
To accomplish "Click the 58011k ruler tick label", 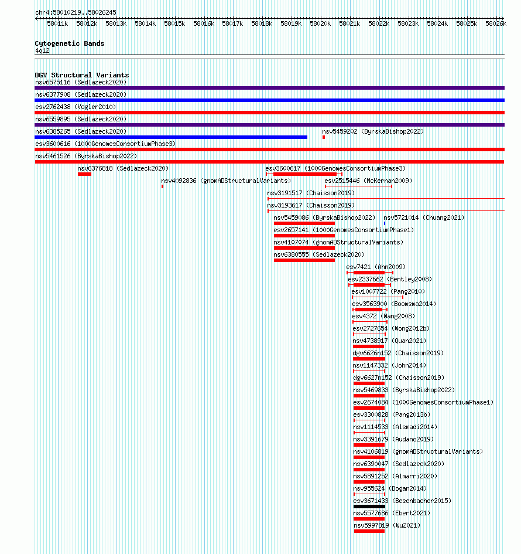I will pos(57,23).
